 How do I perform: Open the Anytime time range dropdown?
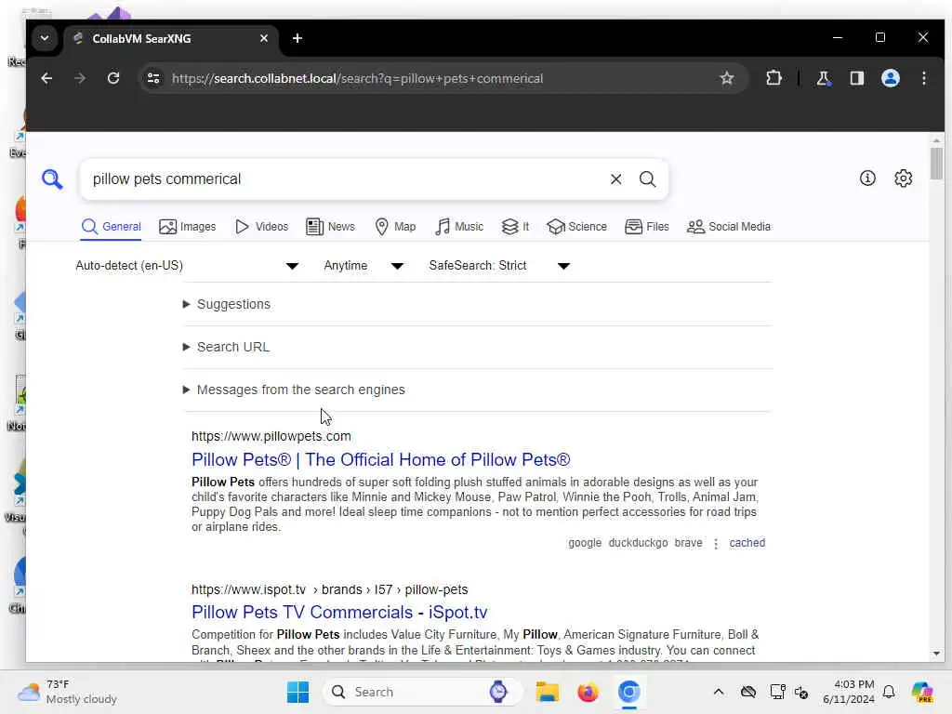tap(364, 265)
